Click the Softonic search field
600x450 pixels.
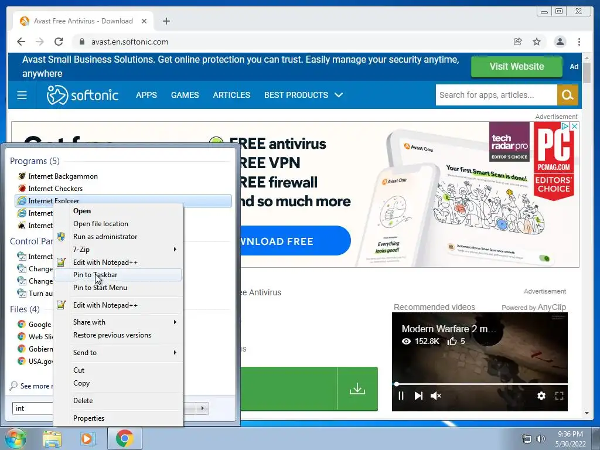[x=496, y=95]
